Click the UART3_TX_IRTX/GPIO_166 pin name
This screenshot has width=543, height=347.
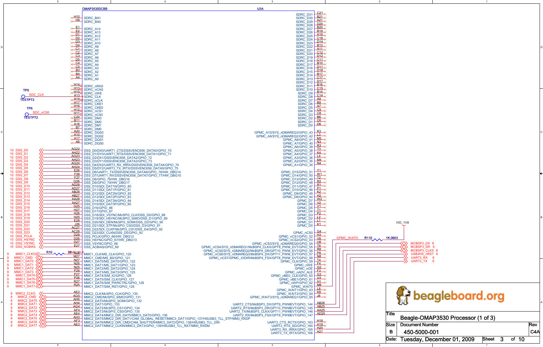coord(292,333)
